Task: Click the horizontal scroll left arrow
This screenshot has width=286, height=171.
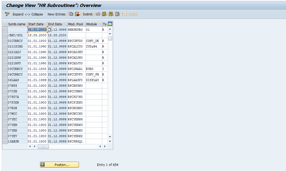Action: 30,146
